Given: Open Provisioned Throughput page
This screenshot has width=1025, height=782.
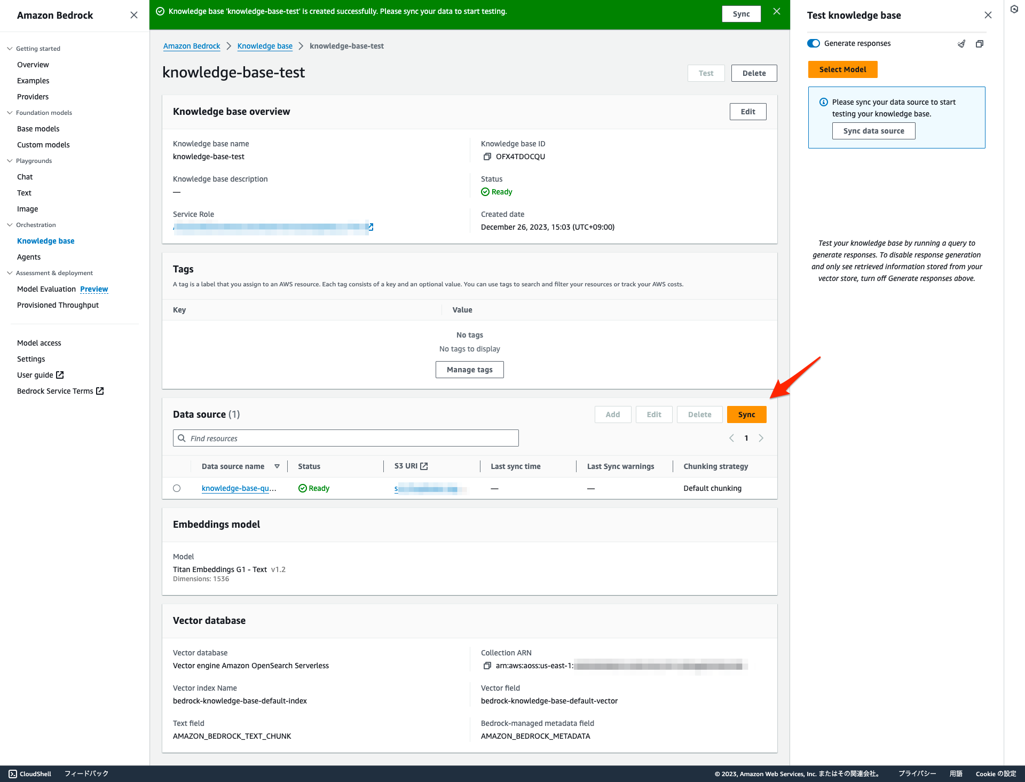Looking at the screenshot, I should tap(58, 305).
